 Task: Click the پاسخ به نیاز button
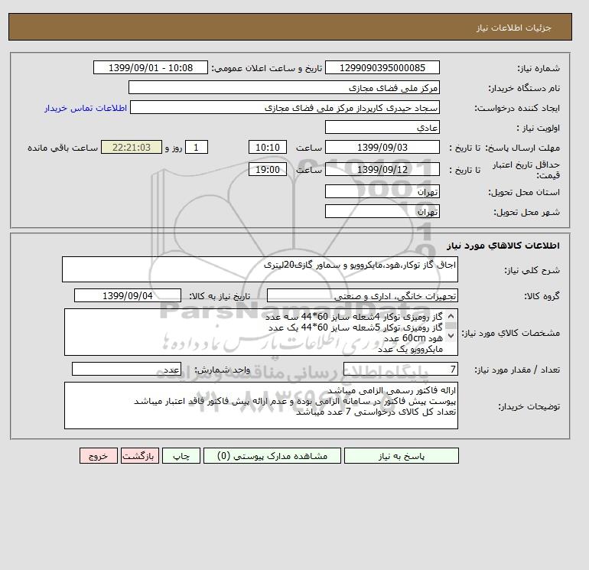(401, 456)
